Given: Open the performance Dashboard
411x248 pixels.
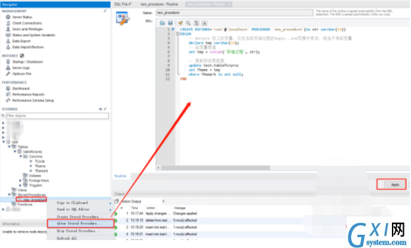Looking at the screenshot, I should pos(20,89).
